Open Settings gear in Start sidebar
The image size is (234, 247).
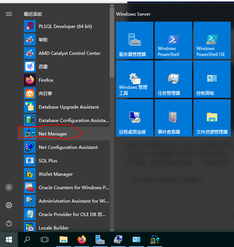click(x=9, y=205)
